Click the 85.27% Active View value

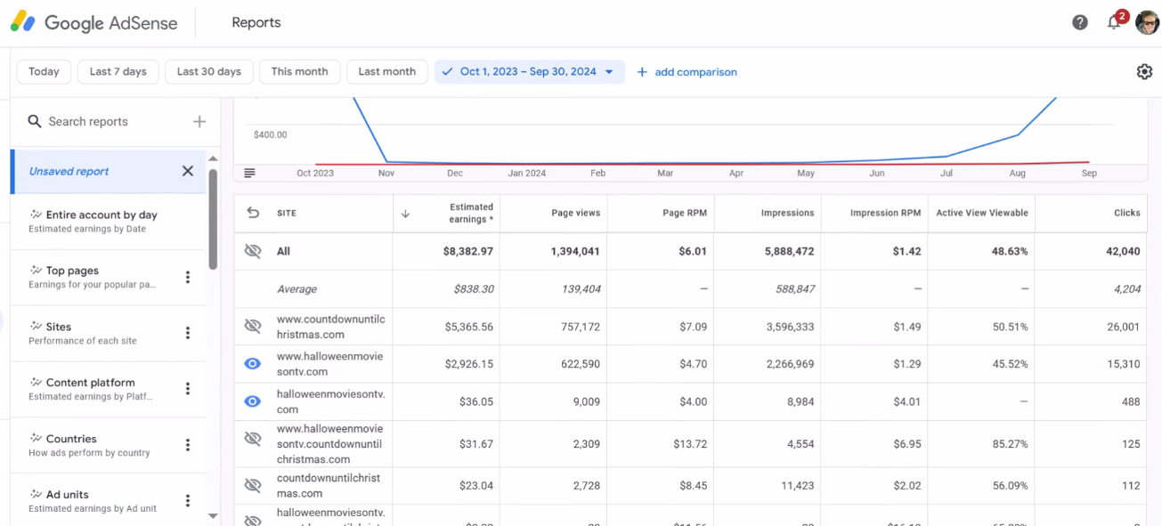1010,444
